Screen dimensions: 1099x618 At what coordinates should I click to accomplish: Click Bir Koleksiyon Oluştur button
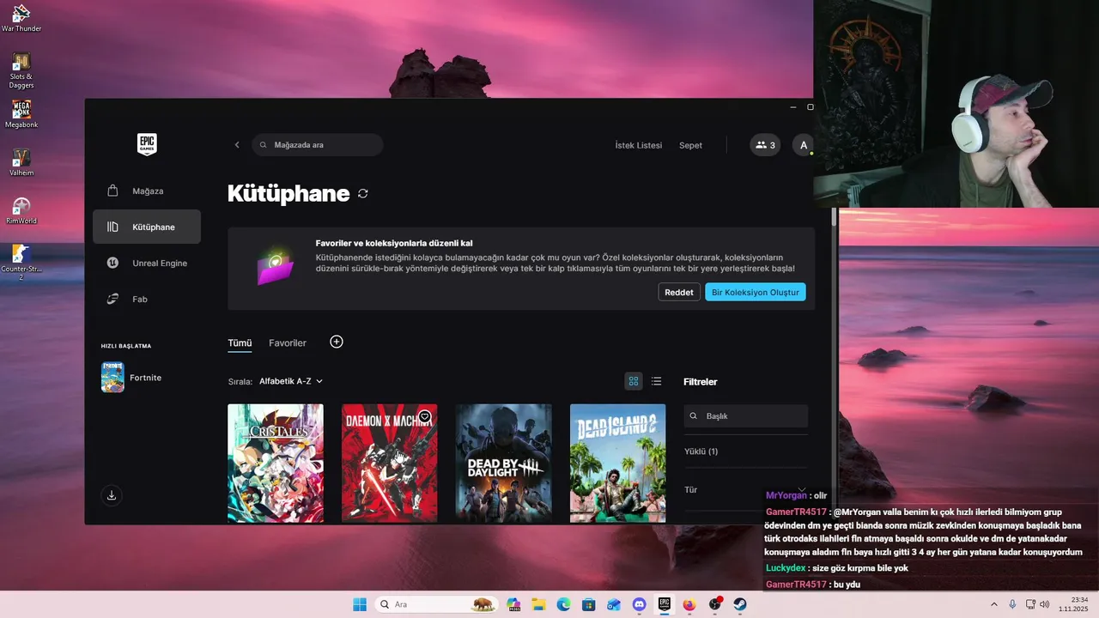[x=756, y=292]
